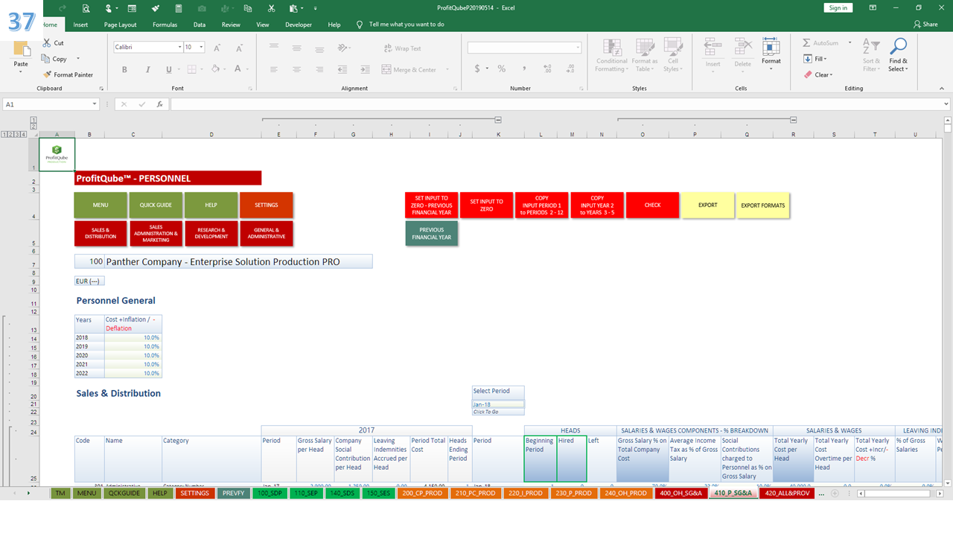This screenshot has height=536, width=953.
Task: Click the Insert Function fx icon
Action: (159, 104)
